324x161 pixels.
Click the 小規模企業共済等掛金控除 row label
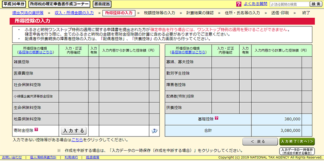click(33, 96)
